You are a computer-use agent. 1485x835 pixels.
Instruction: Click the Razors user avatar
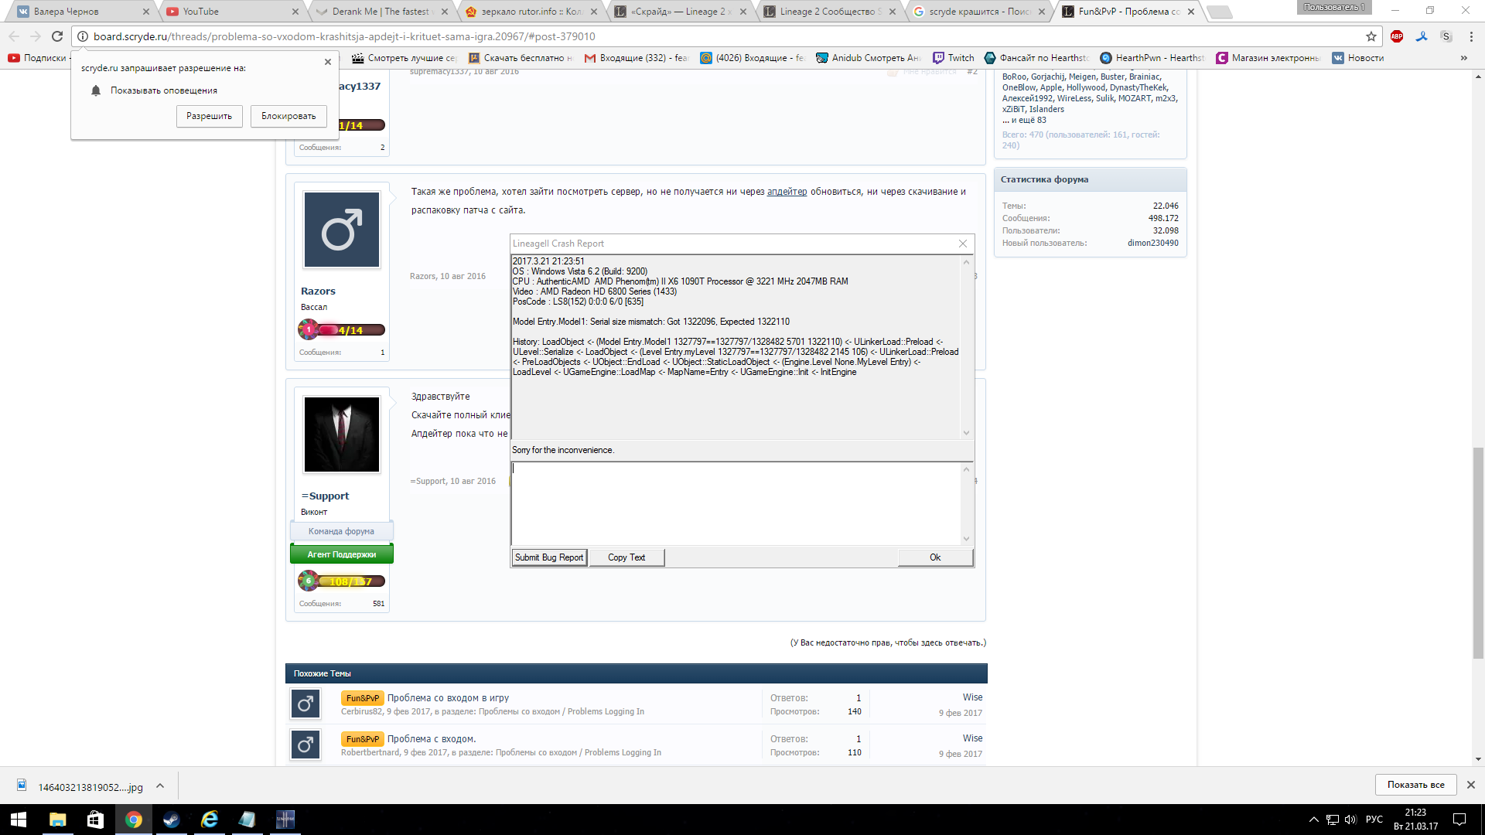(341, 230)
